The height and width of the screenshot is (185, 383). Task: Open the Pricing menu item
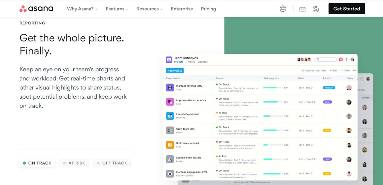(x=208, y=9)
